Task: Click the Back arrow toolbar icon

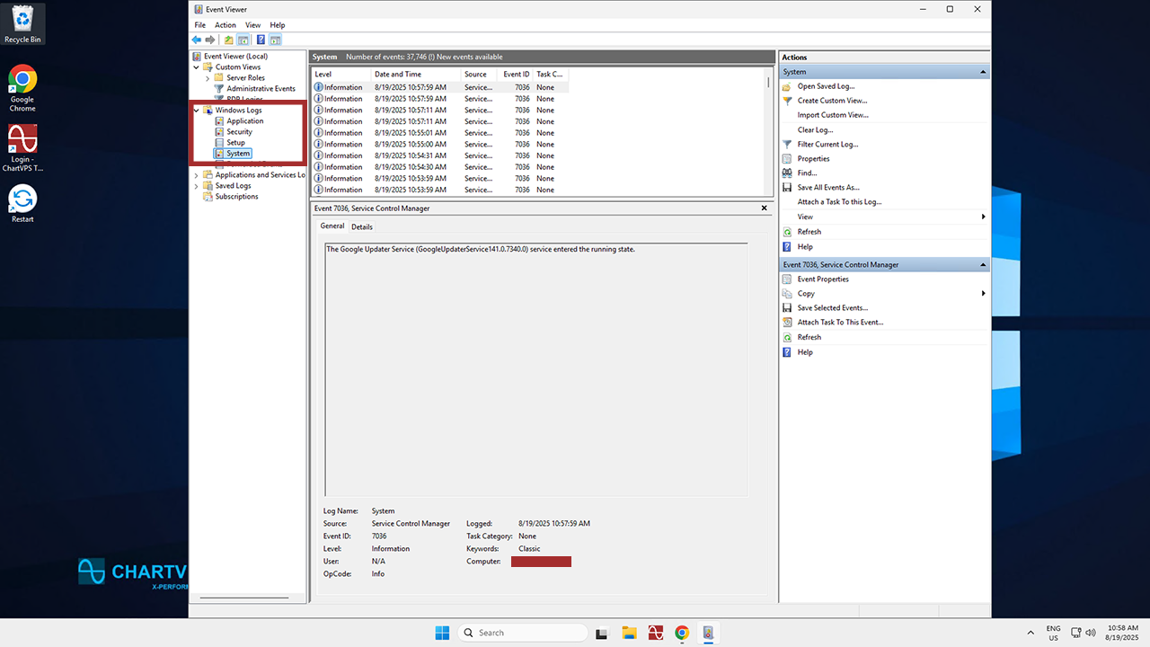Action: pos(197,40)
